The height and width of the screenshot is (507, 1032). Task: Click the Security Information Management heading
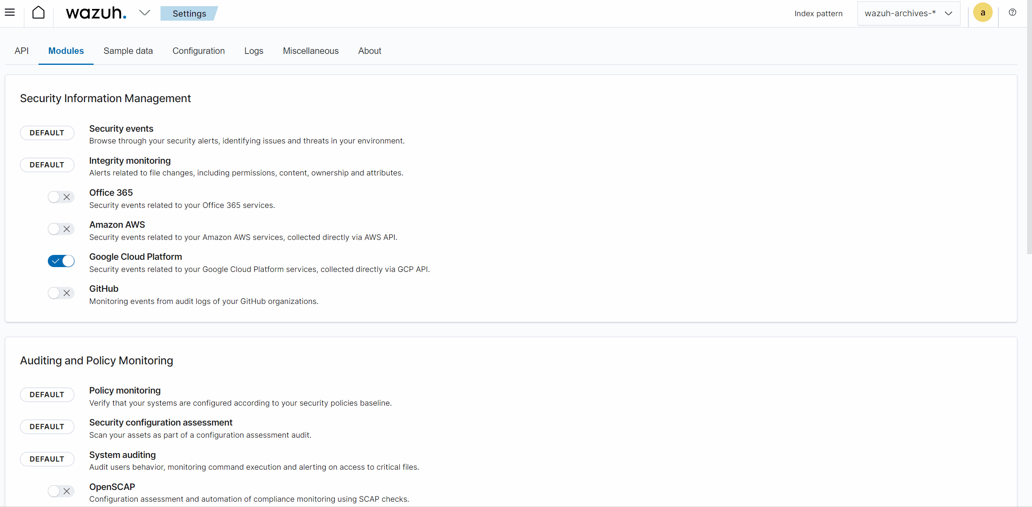pos(105,98)
